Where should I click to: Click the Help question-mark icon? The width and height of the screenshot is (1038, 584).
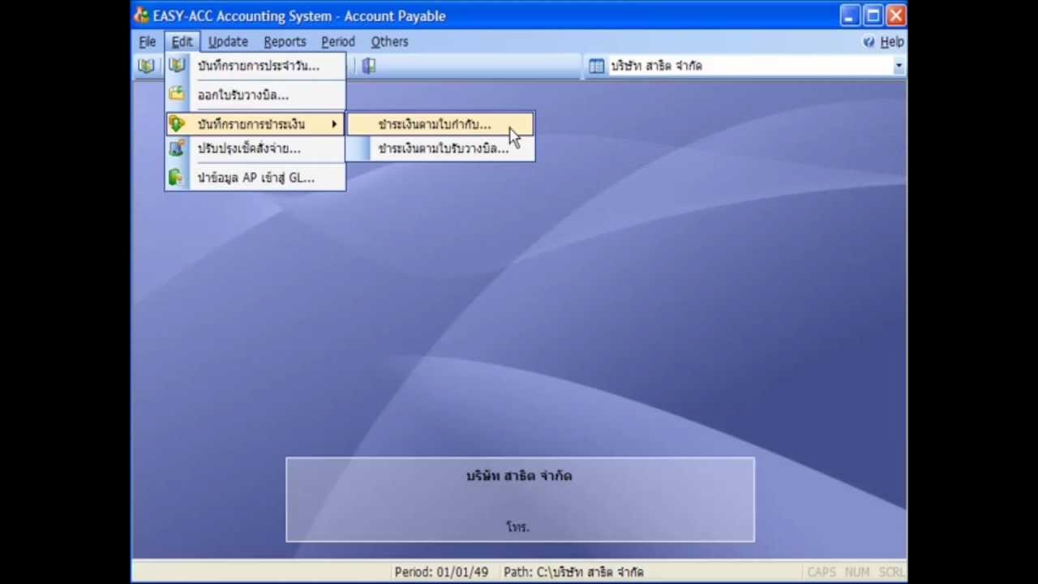tap(869, 42)
